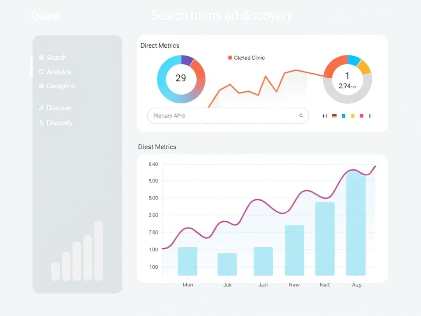Toggle the German flag language option

point(334,116)
